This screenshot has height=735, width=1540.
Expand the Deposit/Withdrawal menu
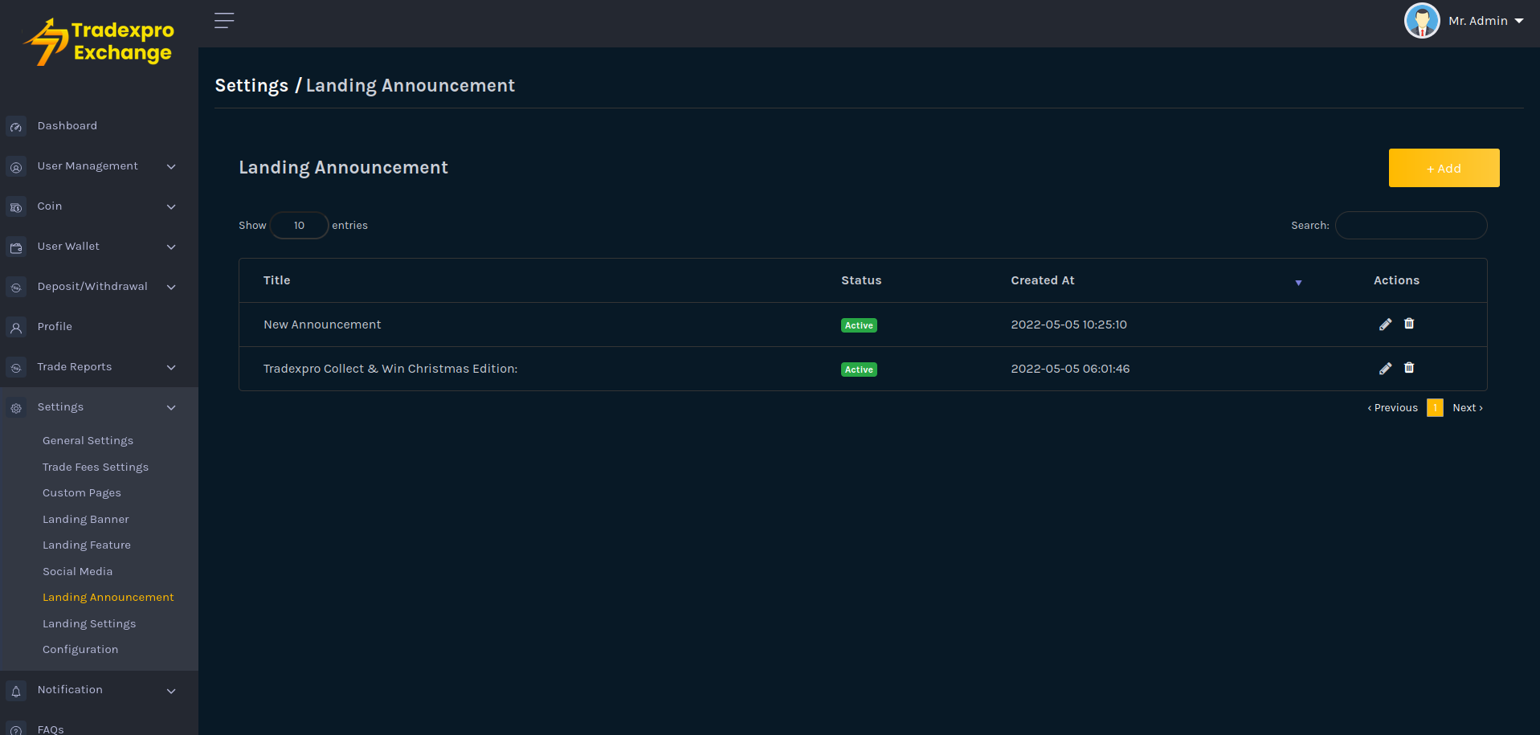pos(92,287)
